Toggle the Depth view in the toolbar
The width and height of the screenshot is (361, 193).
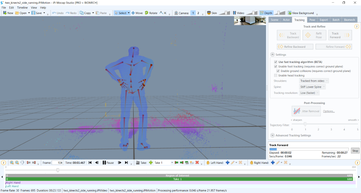(x=266, y=13)
